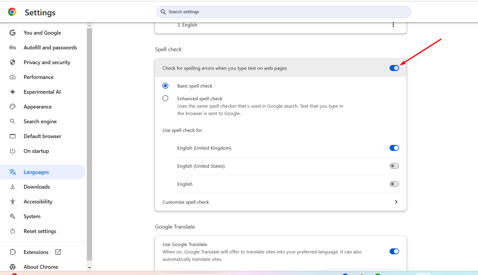Go to Appearance settings
This screenshot has height=275, width=478.
(x=43, y=107)
